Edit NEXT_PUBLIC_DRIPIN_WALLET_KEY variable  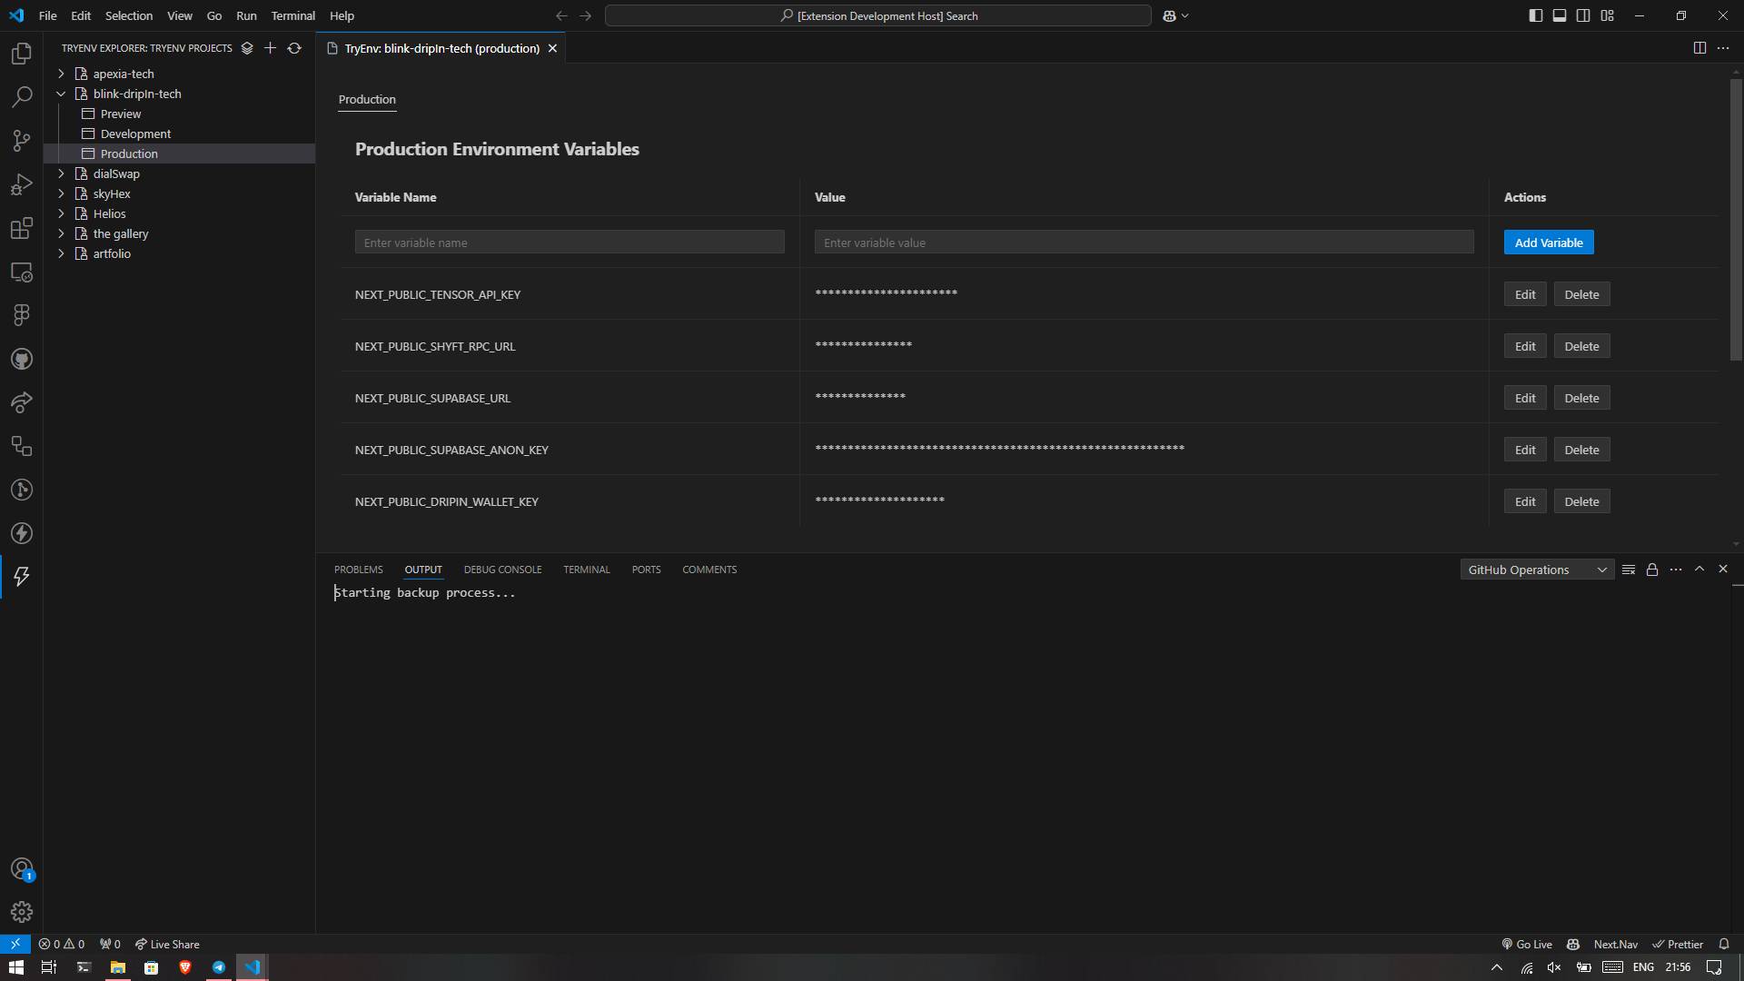1525,501
